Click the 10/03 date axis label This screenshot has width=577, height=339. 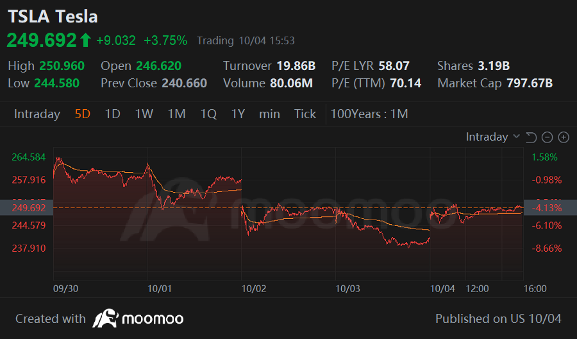coord(347,288)
